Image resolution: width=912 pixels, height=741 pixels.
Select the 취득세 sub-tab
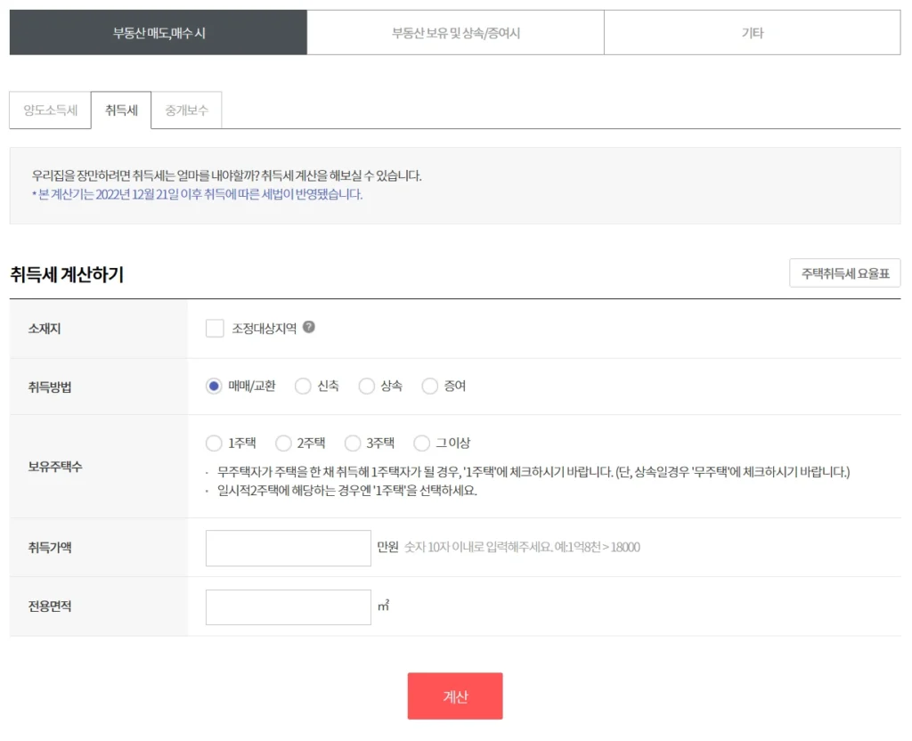click(x=121, y=109)
